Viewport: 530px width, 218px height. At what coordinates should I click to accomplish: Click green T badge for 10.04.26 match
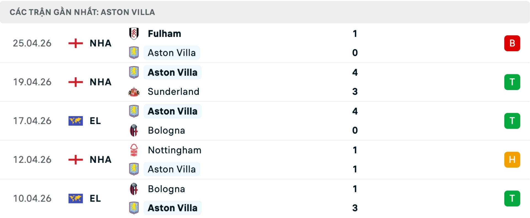coord(512,198)
